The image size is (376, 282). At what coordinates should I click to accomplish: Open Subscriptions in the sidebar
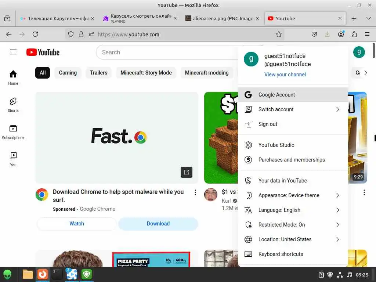coord(13,132)
